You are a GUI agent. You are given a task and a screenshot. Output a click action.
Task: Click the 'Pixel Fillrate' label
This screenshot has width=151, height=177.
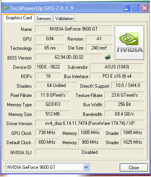click(x=21, y=95)
